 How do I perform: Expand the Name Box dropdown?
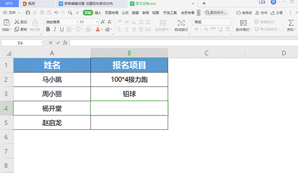(x=41, y=43)
